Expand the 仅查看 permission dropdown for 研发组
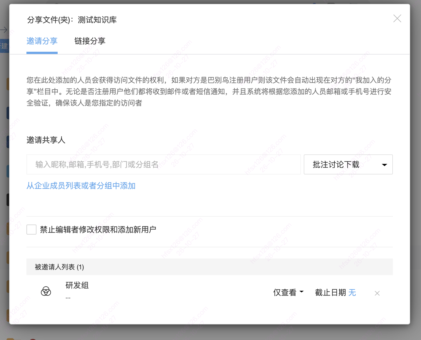This screenshot has width=421, height=340. pyautogui.click(x=288, y=292)
